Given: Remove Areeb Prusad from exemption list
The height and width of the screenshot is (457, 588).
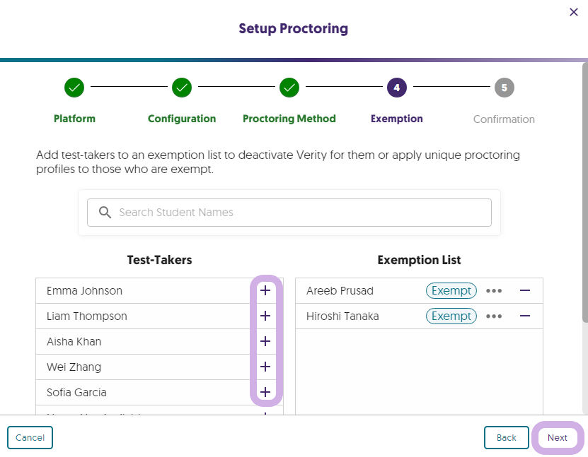Looking at the screenshot, I should (x=525, y=290).
